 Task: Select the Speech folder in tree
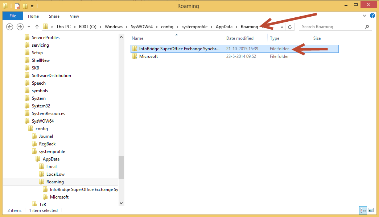pos(39,83)
